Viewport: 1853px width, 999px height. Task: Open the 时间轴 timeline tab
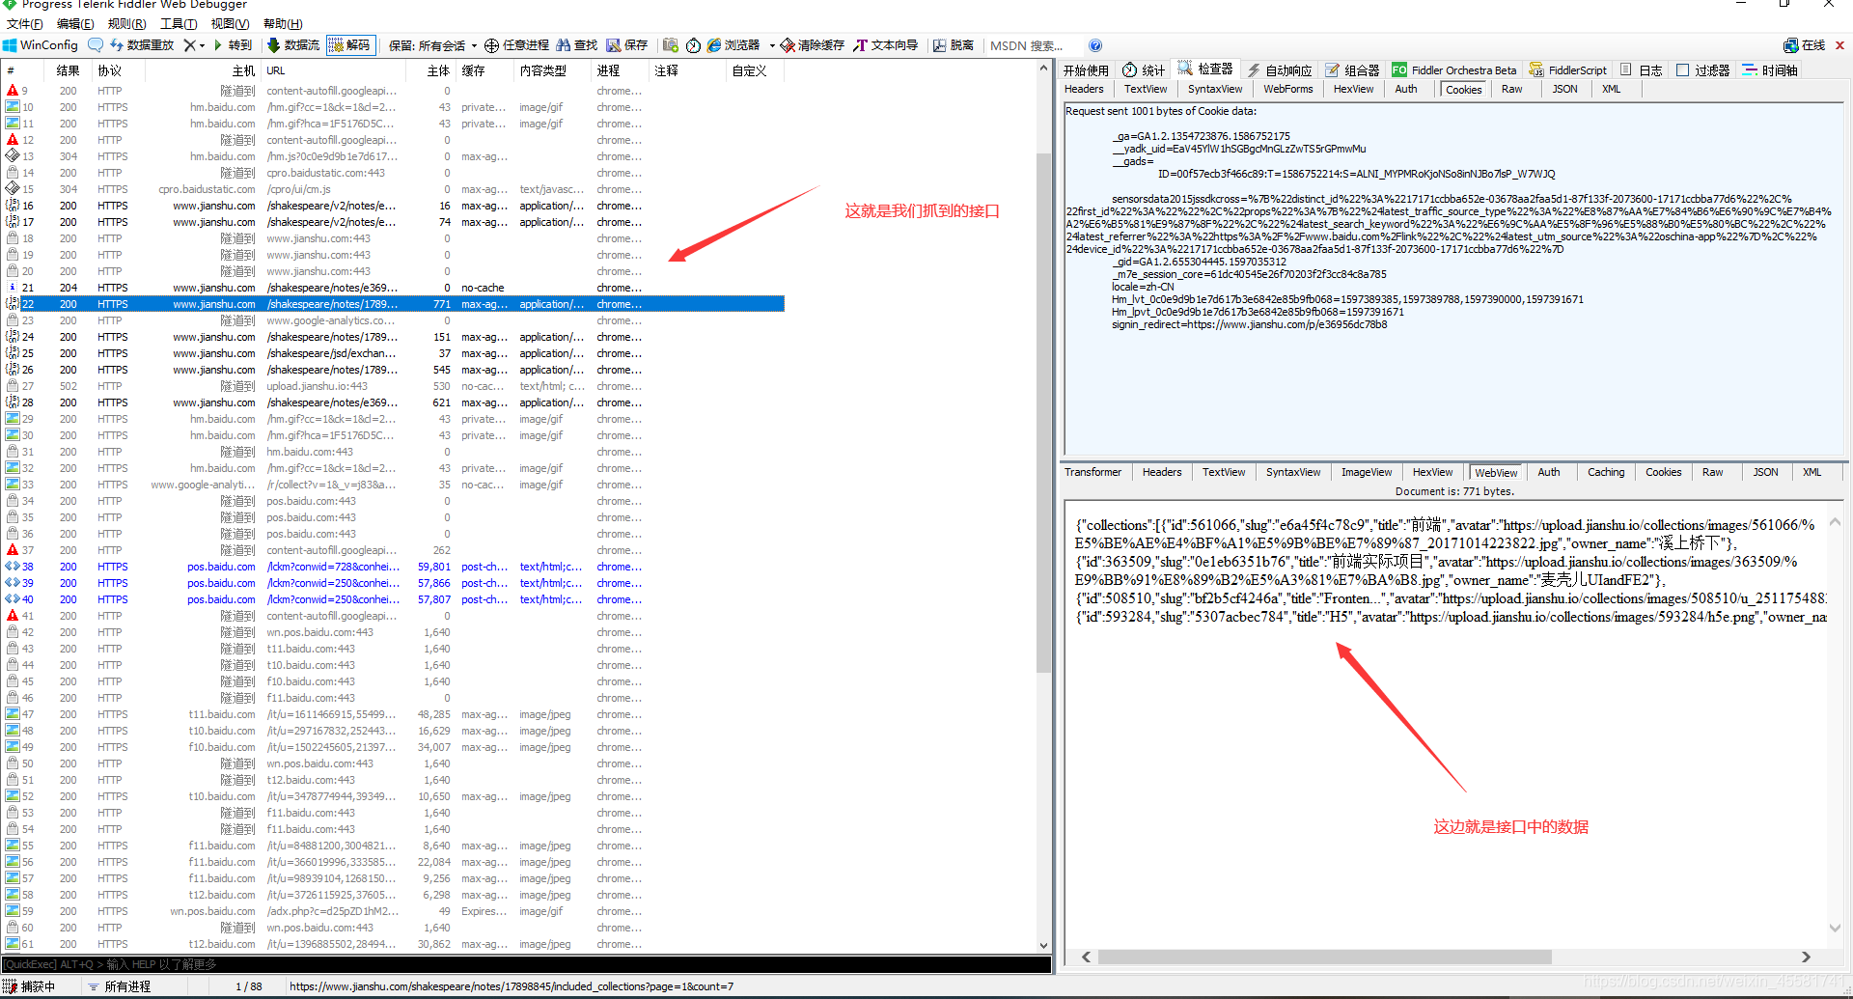pos(1770,69)
